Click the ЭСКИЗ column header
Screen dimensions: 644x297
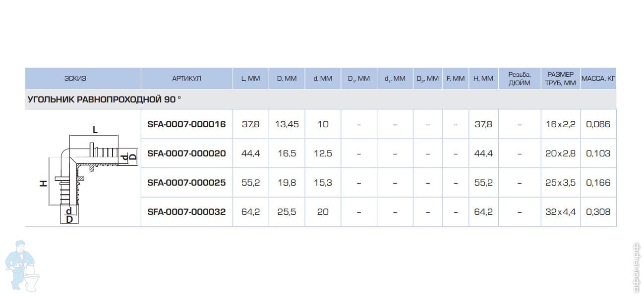coord(75,79)
